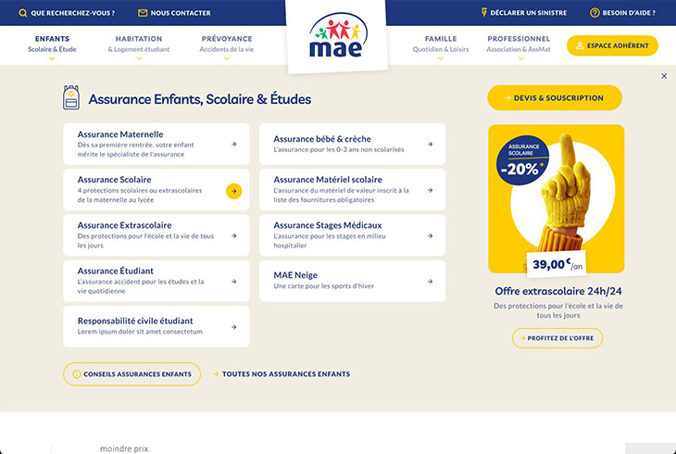Image resolution: width=676 pixels, height=454 pixels.
Task: Open Toutes nos assurances enfants link
Action: (x=282, y=374)
